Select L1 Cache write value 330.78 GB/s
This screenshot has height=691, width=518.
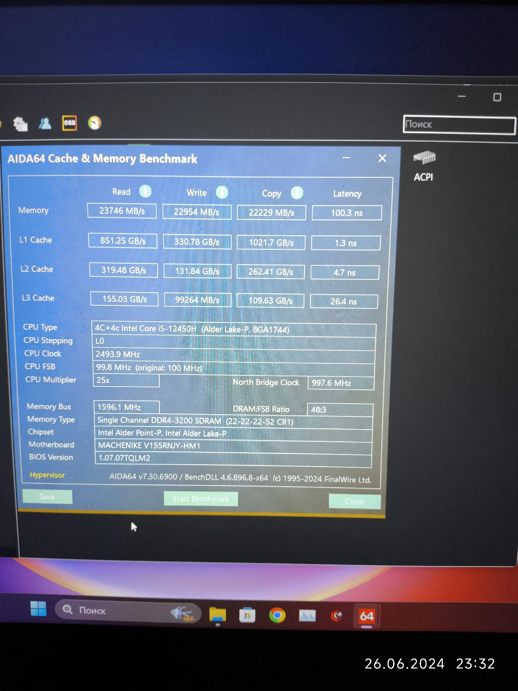click(197, 242)
